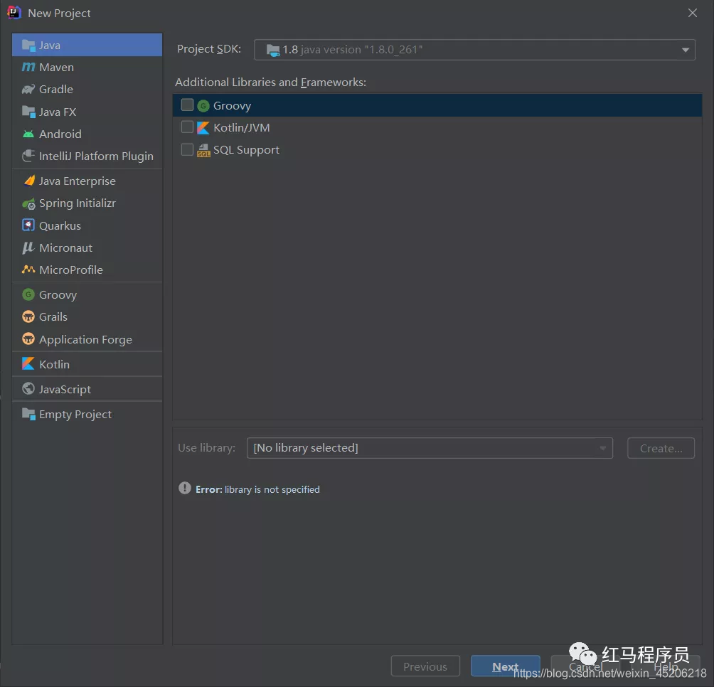Click the error warning icon

(185, 489)
